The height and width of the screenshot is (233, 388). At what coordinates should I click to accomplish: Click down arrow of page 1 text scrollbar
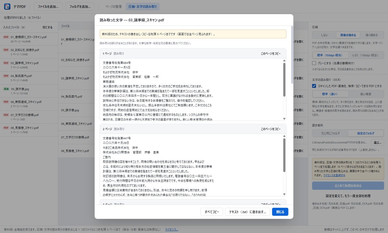click(284, 119)
